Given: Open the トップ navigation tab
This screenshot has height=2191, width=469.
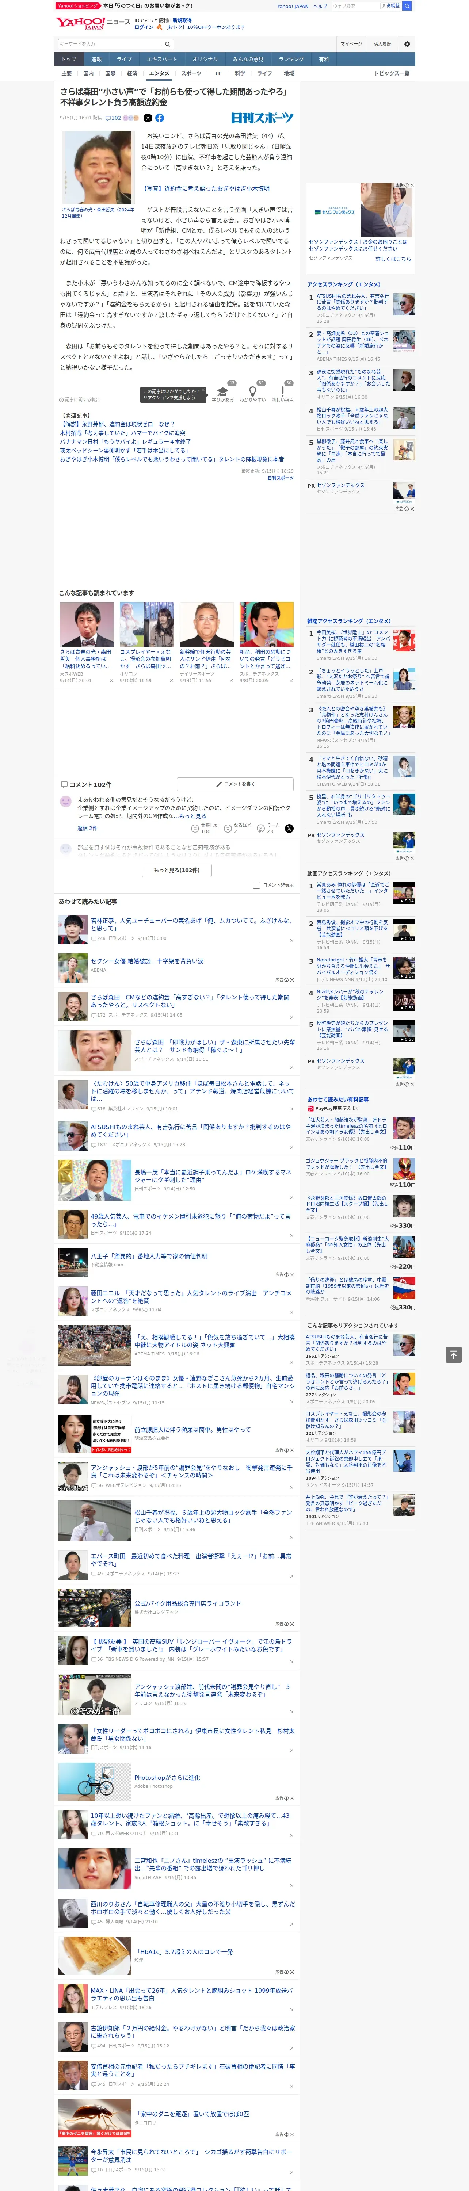Looking at the screenshot, I should (x=69, y=60).
